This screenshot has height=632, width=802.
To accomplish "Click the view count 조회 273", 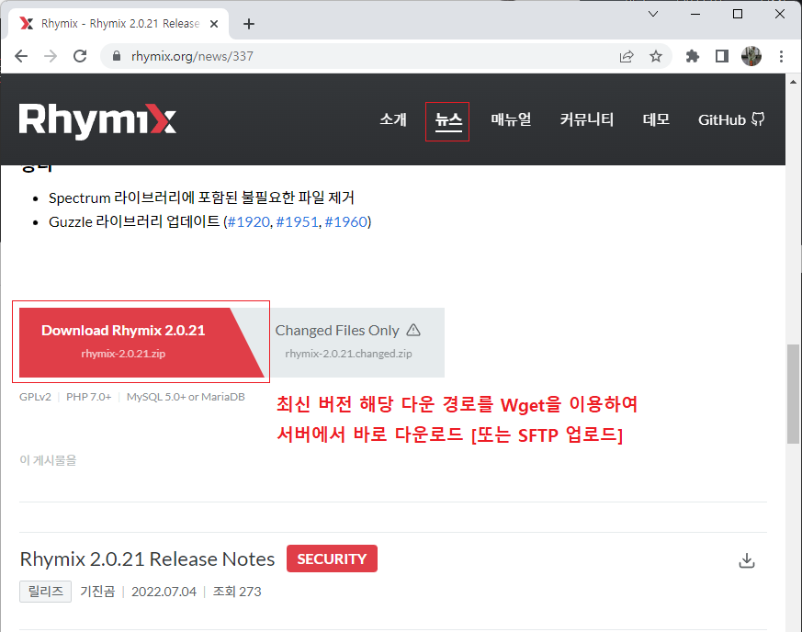I will tap(237, 592).
